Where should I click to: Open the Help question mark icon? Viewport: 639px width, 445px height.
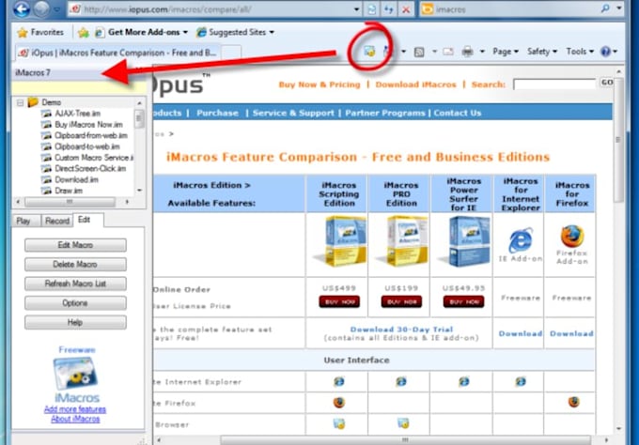click(605, 52)
